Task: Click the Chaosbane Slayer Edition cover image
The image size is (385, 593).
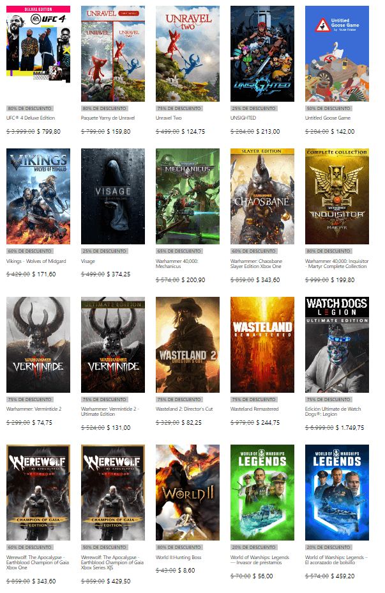Action: pos(262,196)
